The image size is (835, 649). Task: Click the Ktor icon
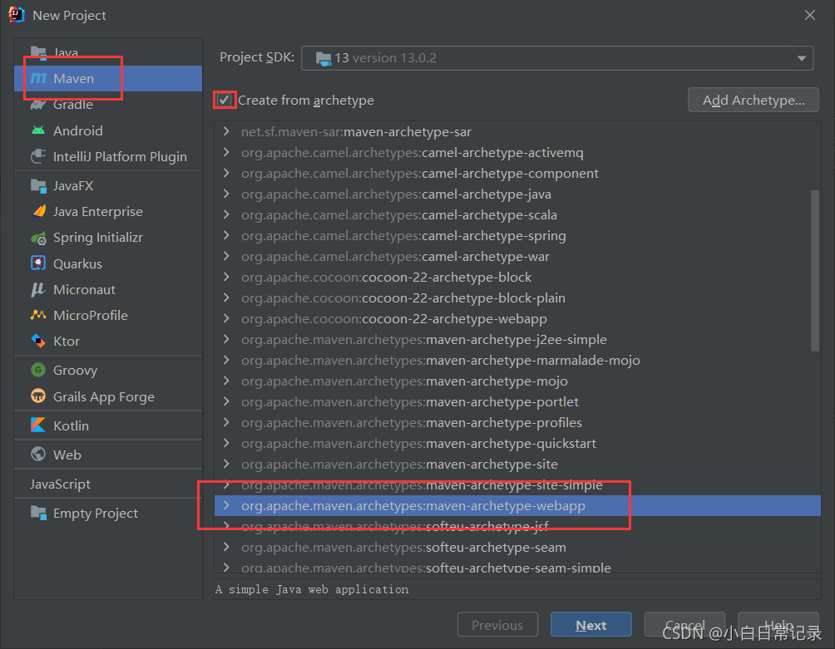tap(38, 341)
